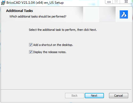133x103 pixels.
Task: Click the 'Select the additional task to perform' instruction
Action: tap(63, 30)
